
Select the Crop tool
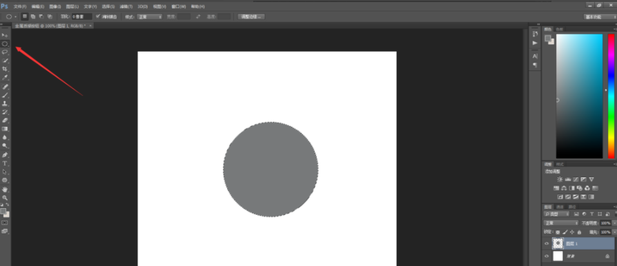(x=5, y=69)
